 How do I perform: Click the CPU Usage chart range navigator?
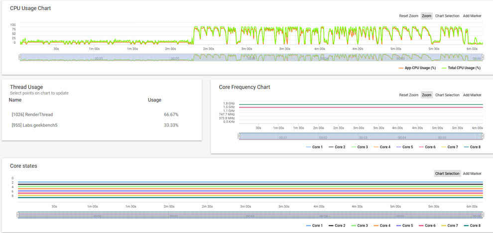tap(251, 58)
